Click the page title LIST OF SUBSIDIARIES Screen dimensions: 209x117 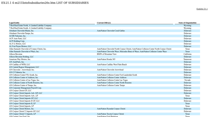pos(72,3)
